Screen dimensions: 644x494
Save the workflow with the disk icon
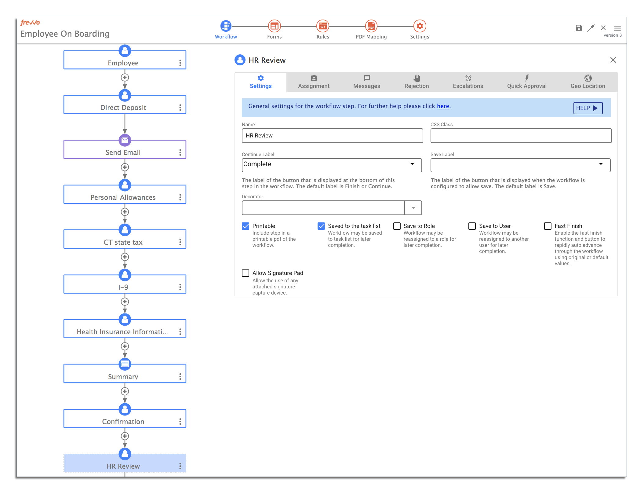click(x=579, y=28)
